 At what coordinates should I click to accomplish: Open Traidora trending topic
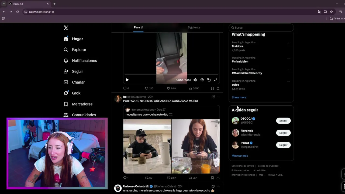point(237,46)
